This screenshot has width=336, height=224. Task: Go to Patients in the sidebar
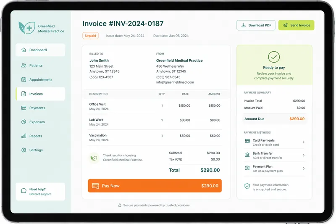tap(40, 66)
